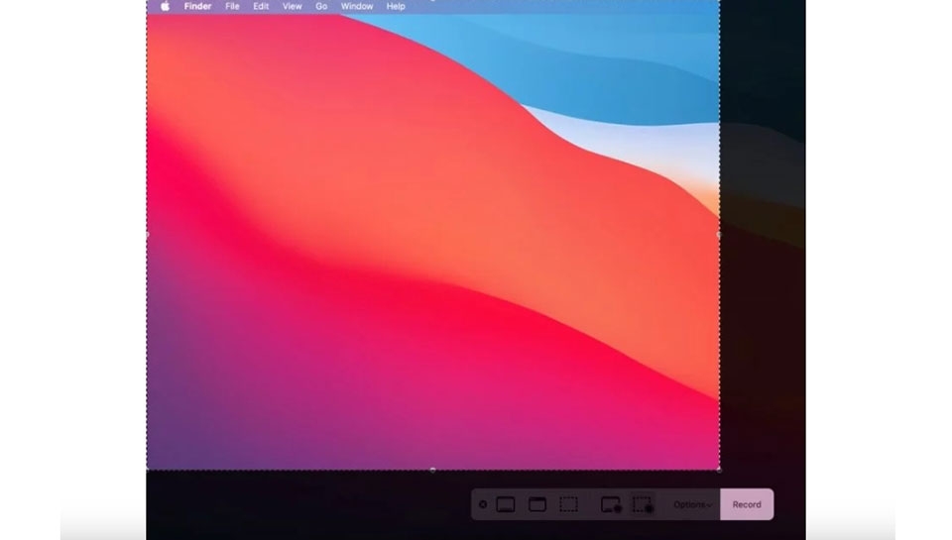Click the Record button
This screenshot has height=540, width=952.
point(747,504)
